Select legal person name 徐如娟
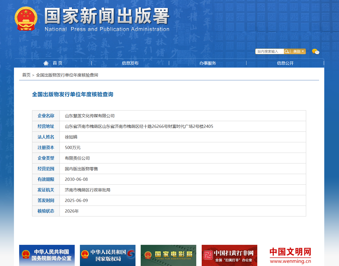 click(71, 137)
